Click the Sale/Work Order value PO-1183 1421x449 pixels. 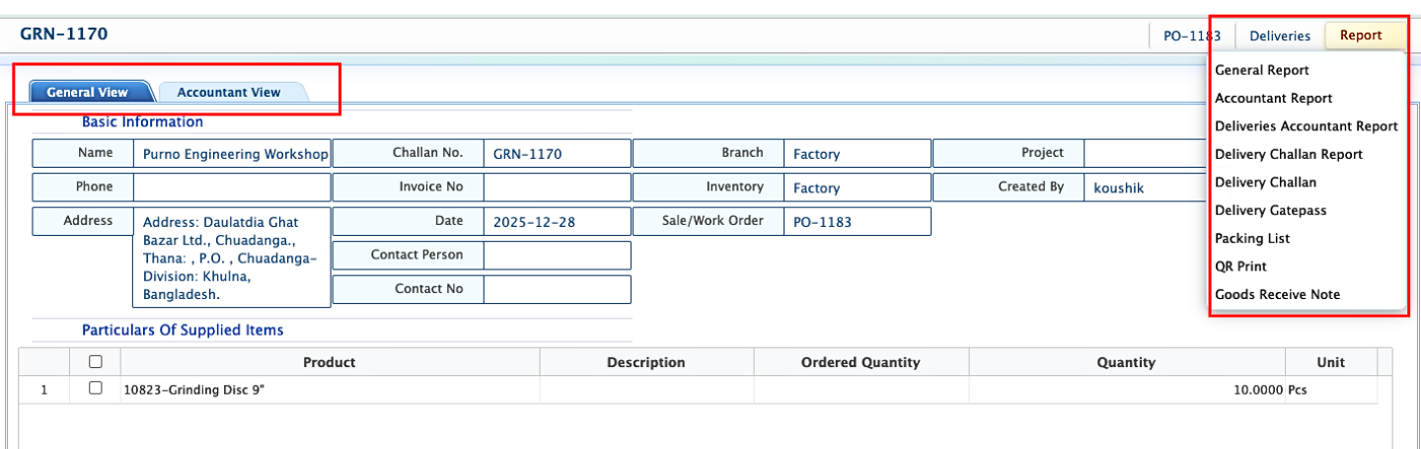coord(822,222)
